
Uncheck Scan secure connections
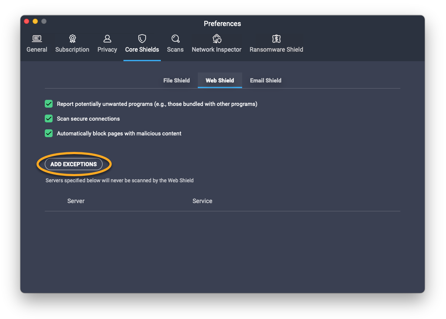(49, 118)
